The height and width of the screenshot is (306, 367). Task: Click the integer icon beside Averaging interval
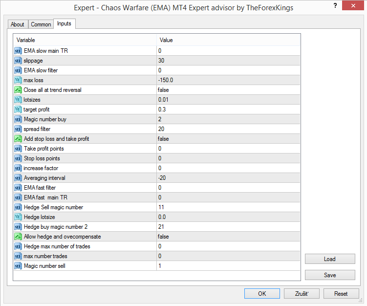point(18,178)
